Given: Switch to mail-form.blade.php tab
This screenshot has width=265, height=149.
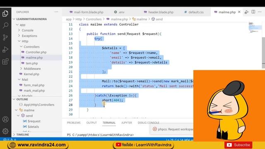Looking at the screenshot, I should pos(87,12).
